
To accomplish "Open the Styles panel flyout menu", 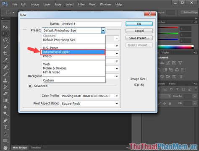I will pyautogui.click(x=195, y=52).
